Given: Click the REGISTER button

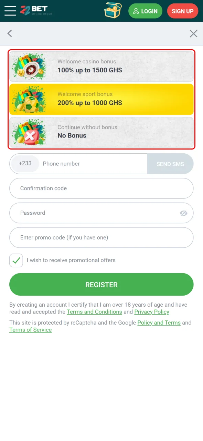Looking at the screenshot, I should click(101, 284).
